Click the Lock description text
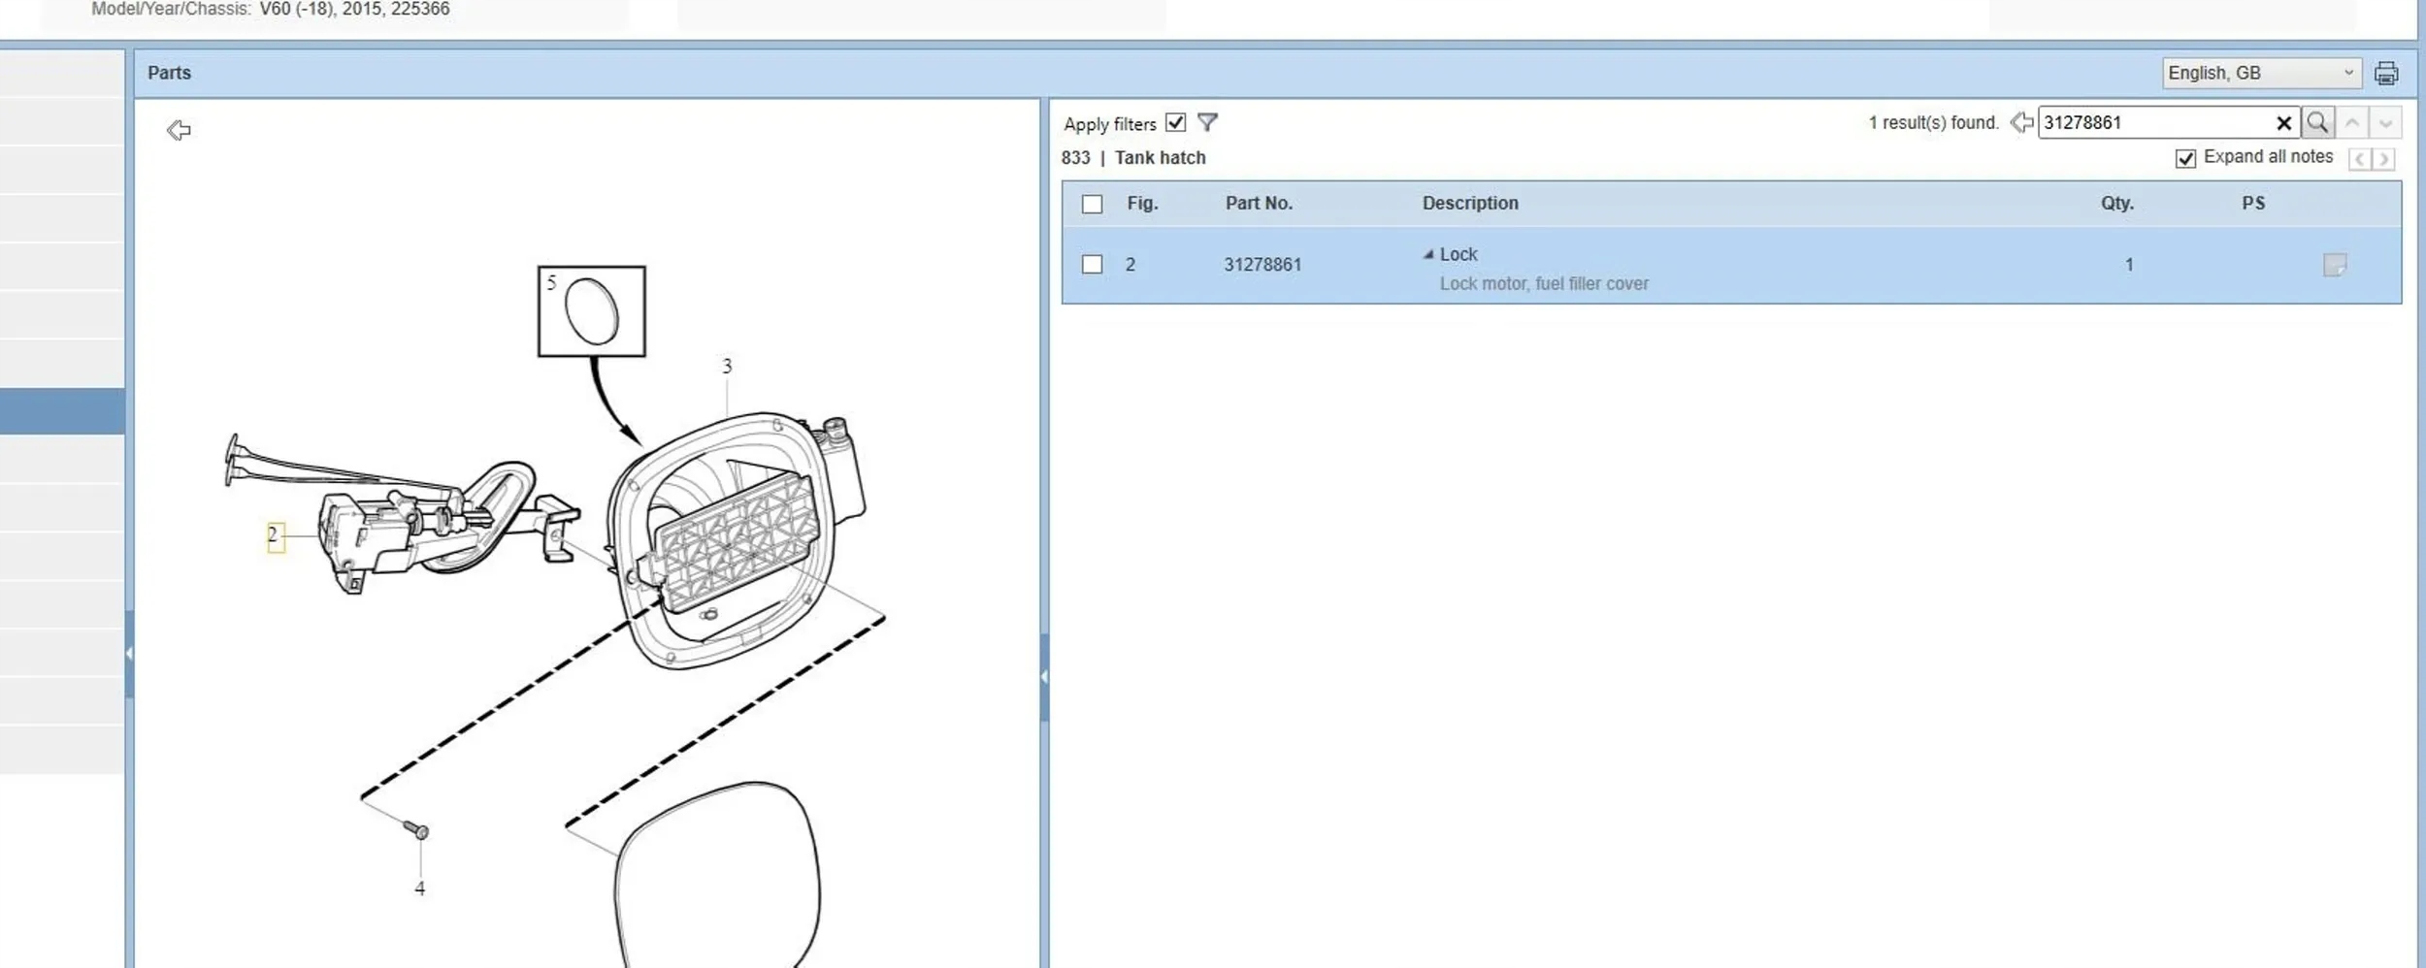The image size is (2426, 968). 1459,254
